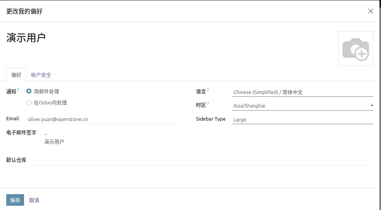
Task: Click the Sidebar Type label
Action: point(211,119)
